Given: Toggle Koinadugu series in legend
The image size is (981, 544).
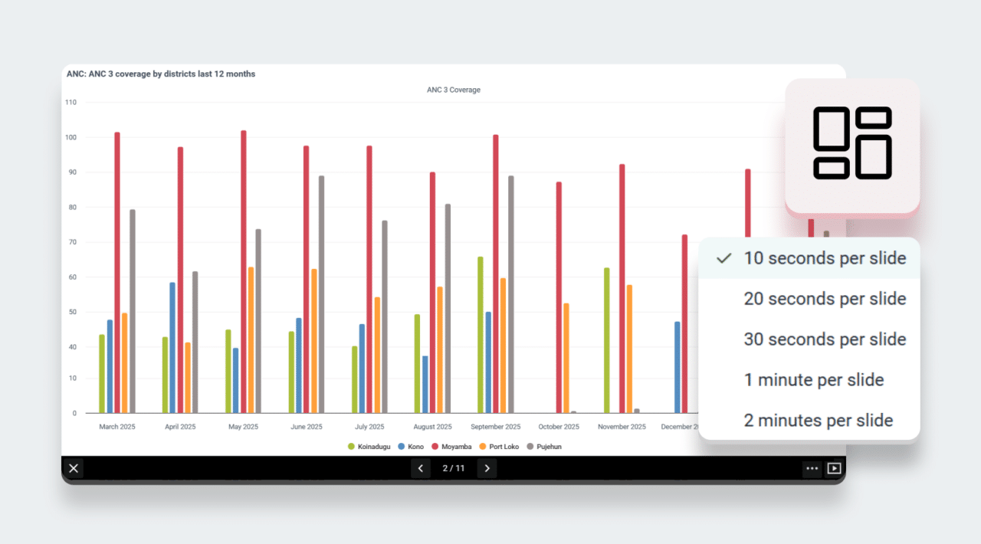Looking at the screenshot, I should click(370, 447).
